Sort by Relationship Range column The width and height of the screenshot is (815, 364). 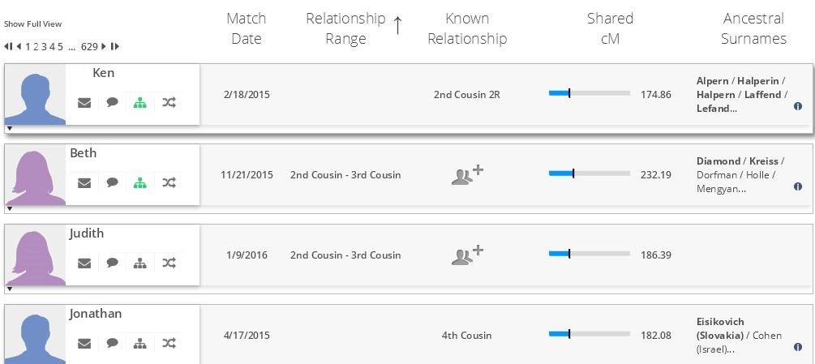[345, 28]
